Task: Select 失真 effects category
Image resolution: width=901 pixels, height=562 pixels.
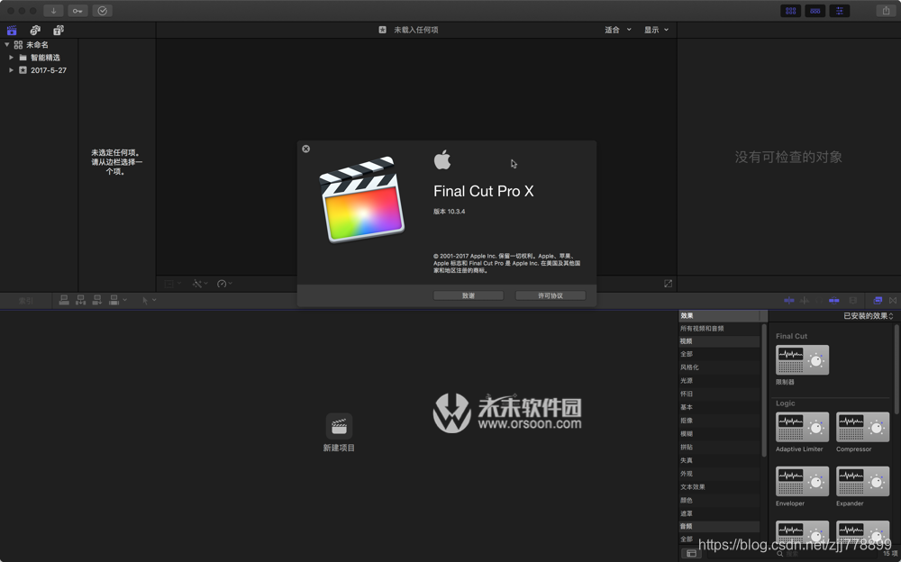Action: [x=719, y=460]
